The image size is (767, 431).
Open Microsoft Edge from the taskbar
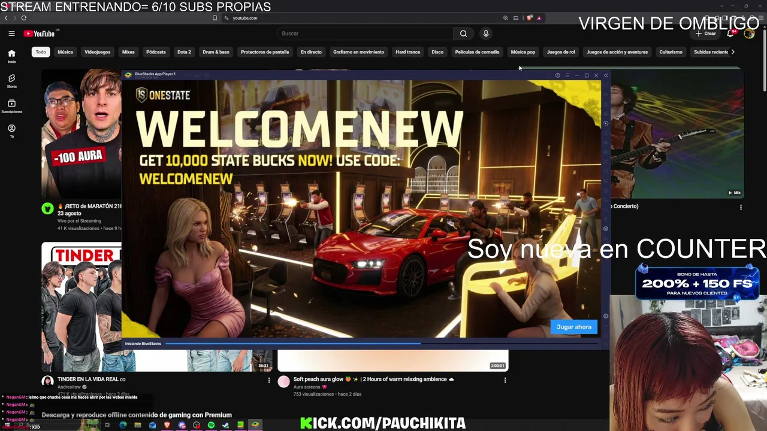123,425
